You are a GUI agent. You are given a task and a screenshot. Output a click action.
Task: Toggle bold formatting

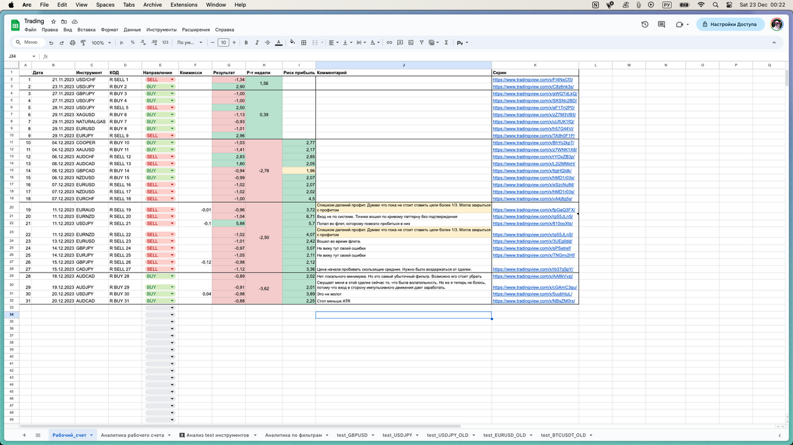coord(246,43)
